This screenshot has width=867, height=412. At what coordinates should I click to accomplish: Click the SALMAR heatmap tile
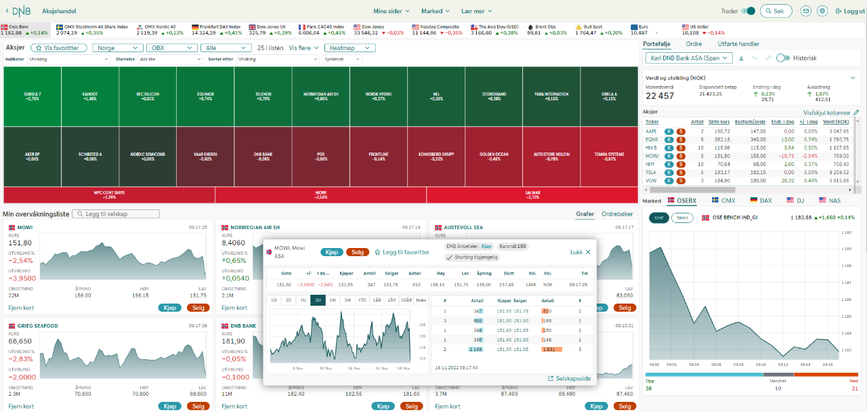(x=532, y=194)
